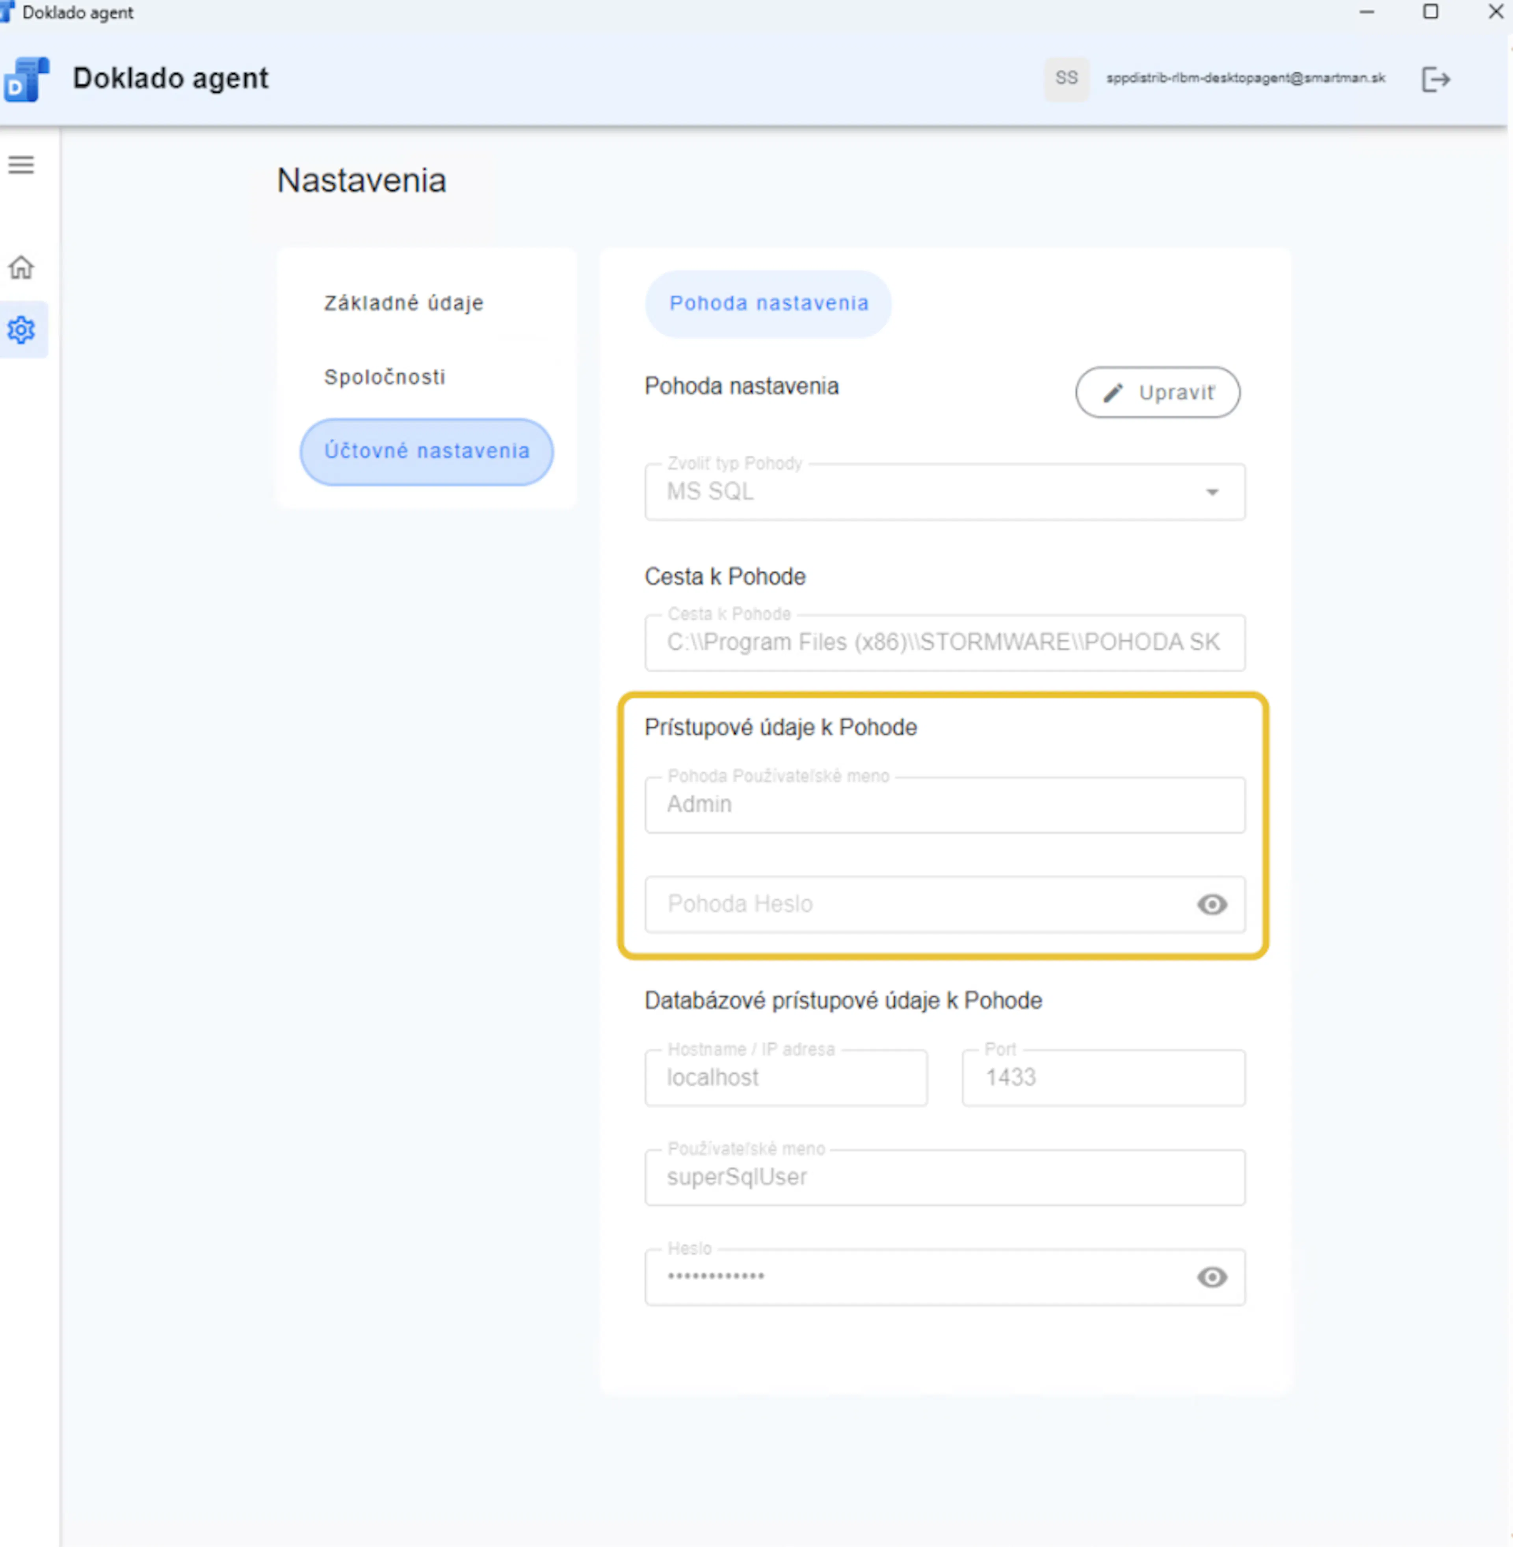Focus the Pohoda Heslo field

pos(945,904)
